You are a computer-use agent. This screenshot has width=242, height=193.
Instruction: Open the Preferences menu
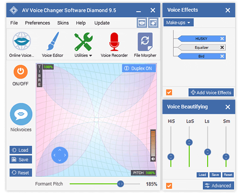click(x=37, y=23)
